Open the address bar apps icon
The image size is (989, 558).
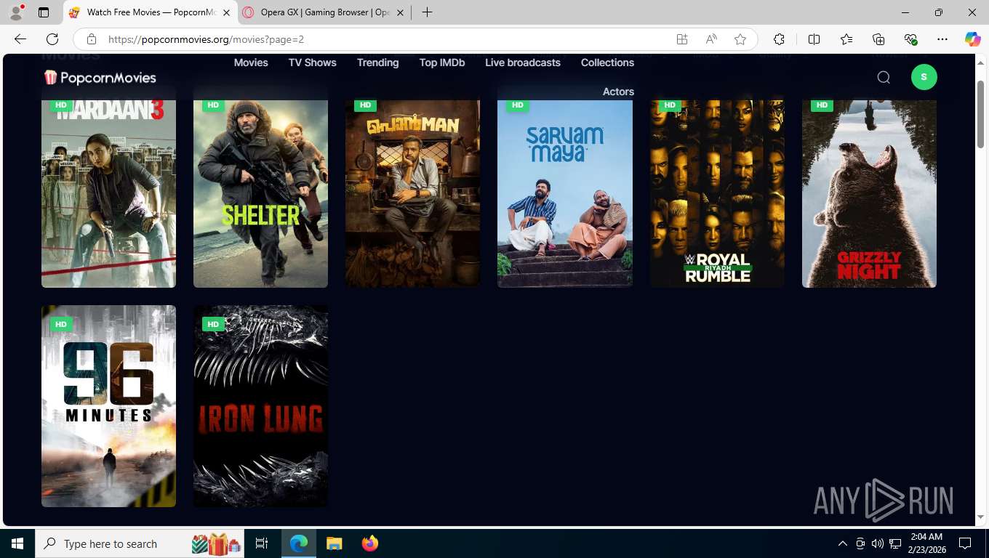click(682, 39)
